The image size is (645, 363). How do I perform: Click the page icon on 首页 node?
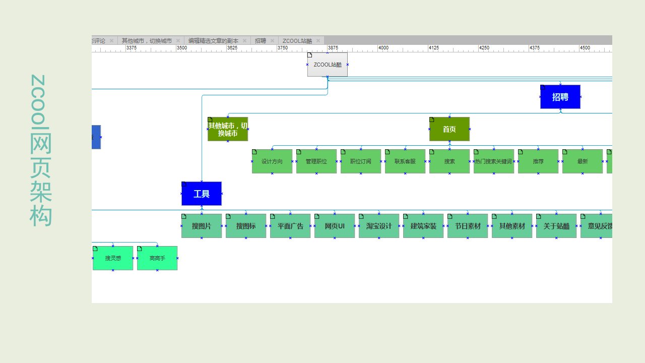tap(432, 119)
